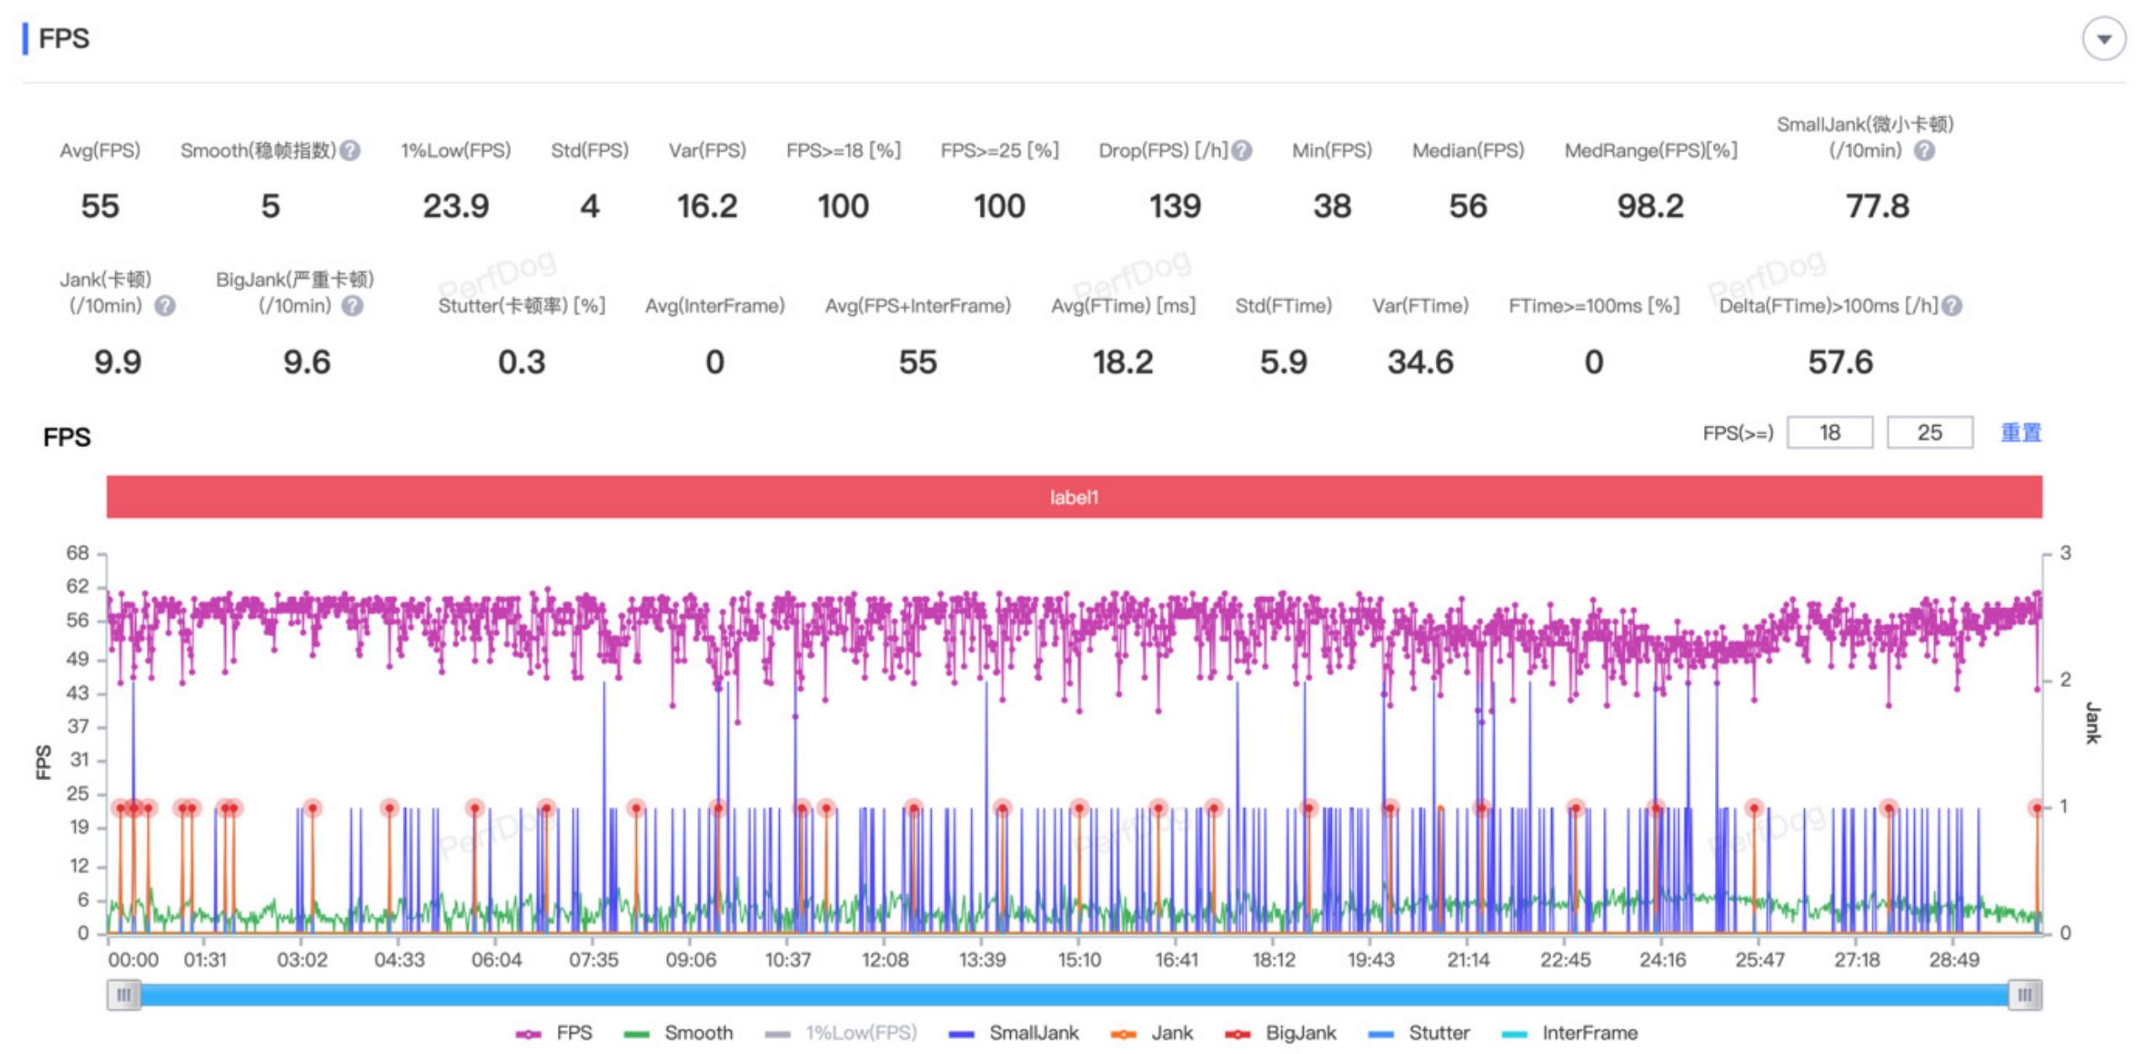The image size is (2151, 1054).
Task: Click the Median(FPS) value 56
Action: [x=1467, y=207]
